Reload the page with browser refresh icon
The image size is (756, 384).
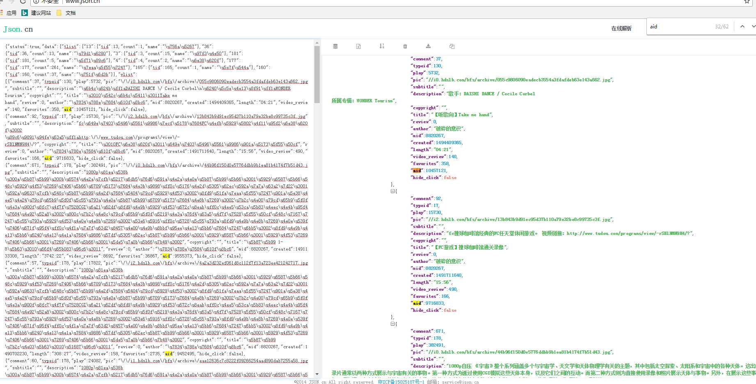click(x=23, y=2)
